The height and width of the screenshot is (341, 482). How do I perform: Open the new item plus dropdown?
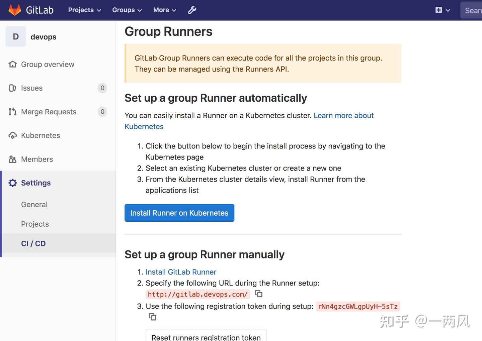[x=442, y=10]
